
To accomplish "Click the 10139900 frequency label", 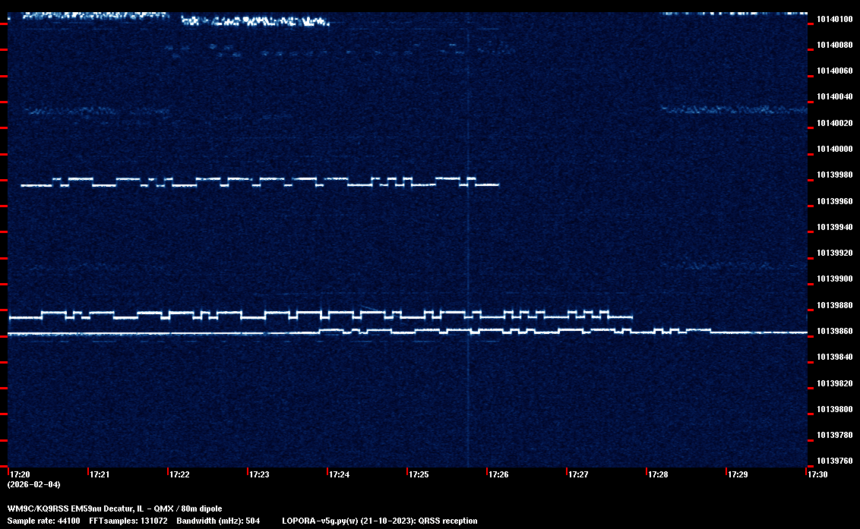I will click(x=834, y=279).
